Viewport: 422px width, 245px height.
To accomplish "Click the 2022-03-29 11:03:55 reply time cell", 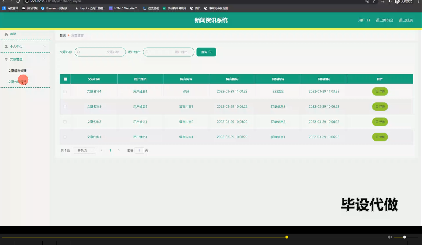I will coord(324,91).
